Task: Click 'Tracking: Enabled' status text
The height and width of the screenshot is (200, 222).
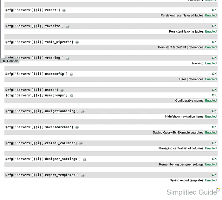Action: pos(204,63)
